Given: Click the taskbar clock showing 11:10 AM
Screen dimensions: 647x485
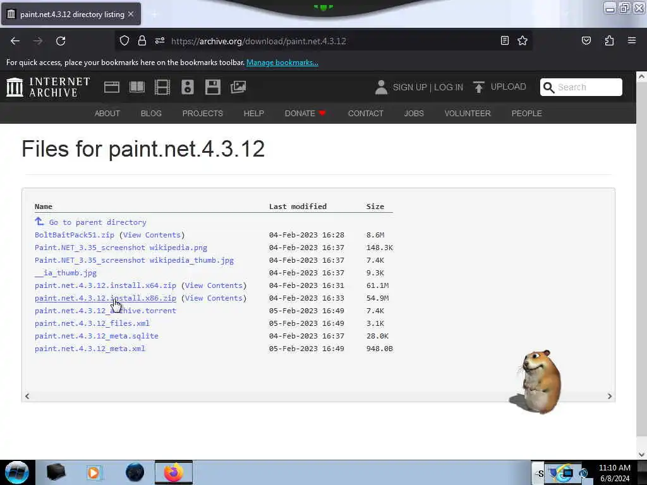Looking at the screenshot, I should click(x=614, y=473).
